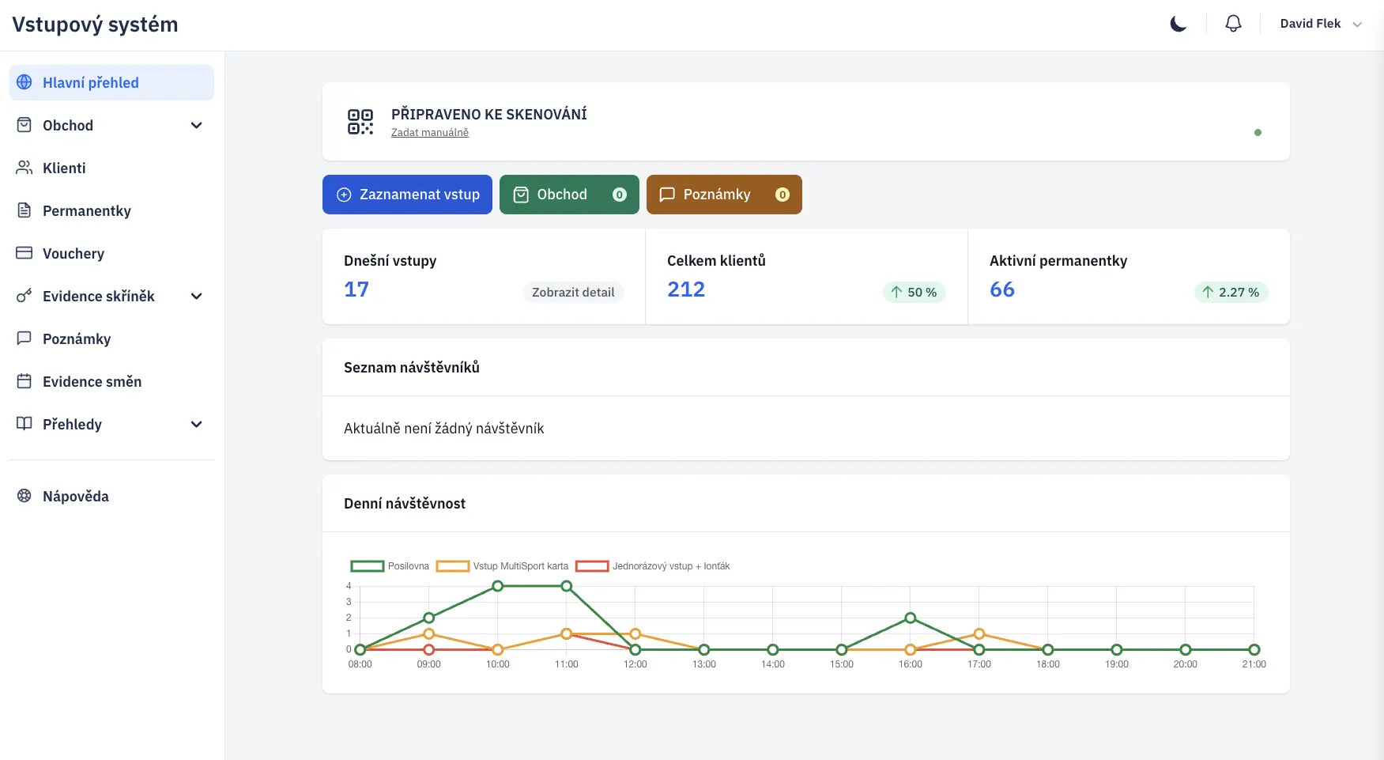Viewport: 1384px width, 760px height.
Task: Click the green connection status indicator
Action: pos(1258,132)
